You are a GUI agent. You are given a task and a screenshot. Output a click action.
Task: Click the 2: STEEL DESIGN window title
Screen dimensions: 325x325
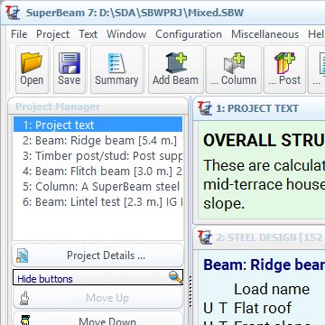(x=270, y=237)
